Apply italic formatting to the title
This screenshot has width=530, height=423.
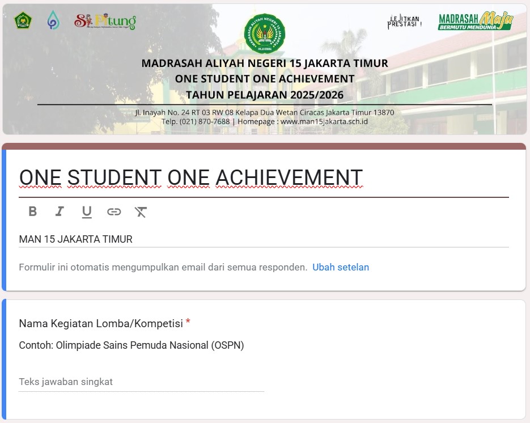(x=60, y=212)
